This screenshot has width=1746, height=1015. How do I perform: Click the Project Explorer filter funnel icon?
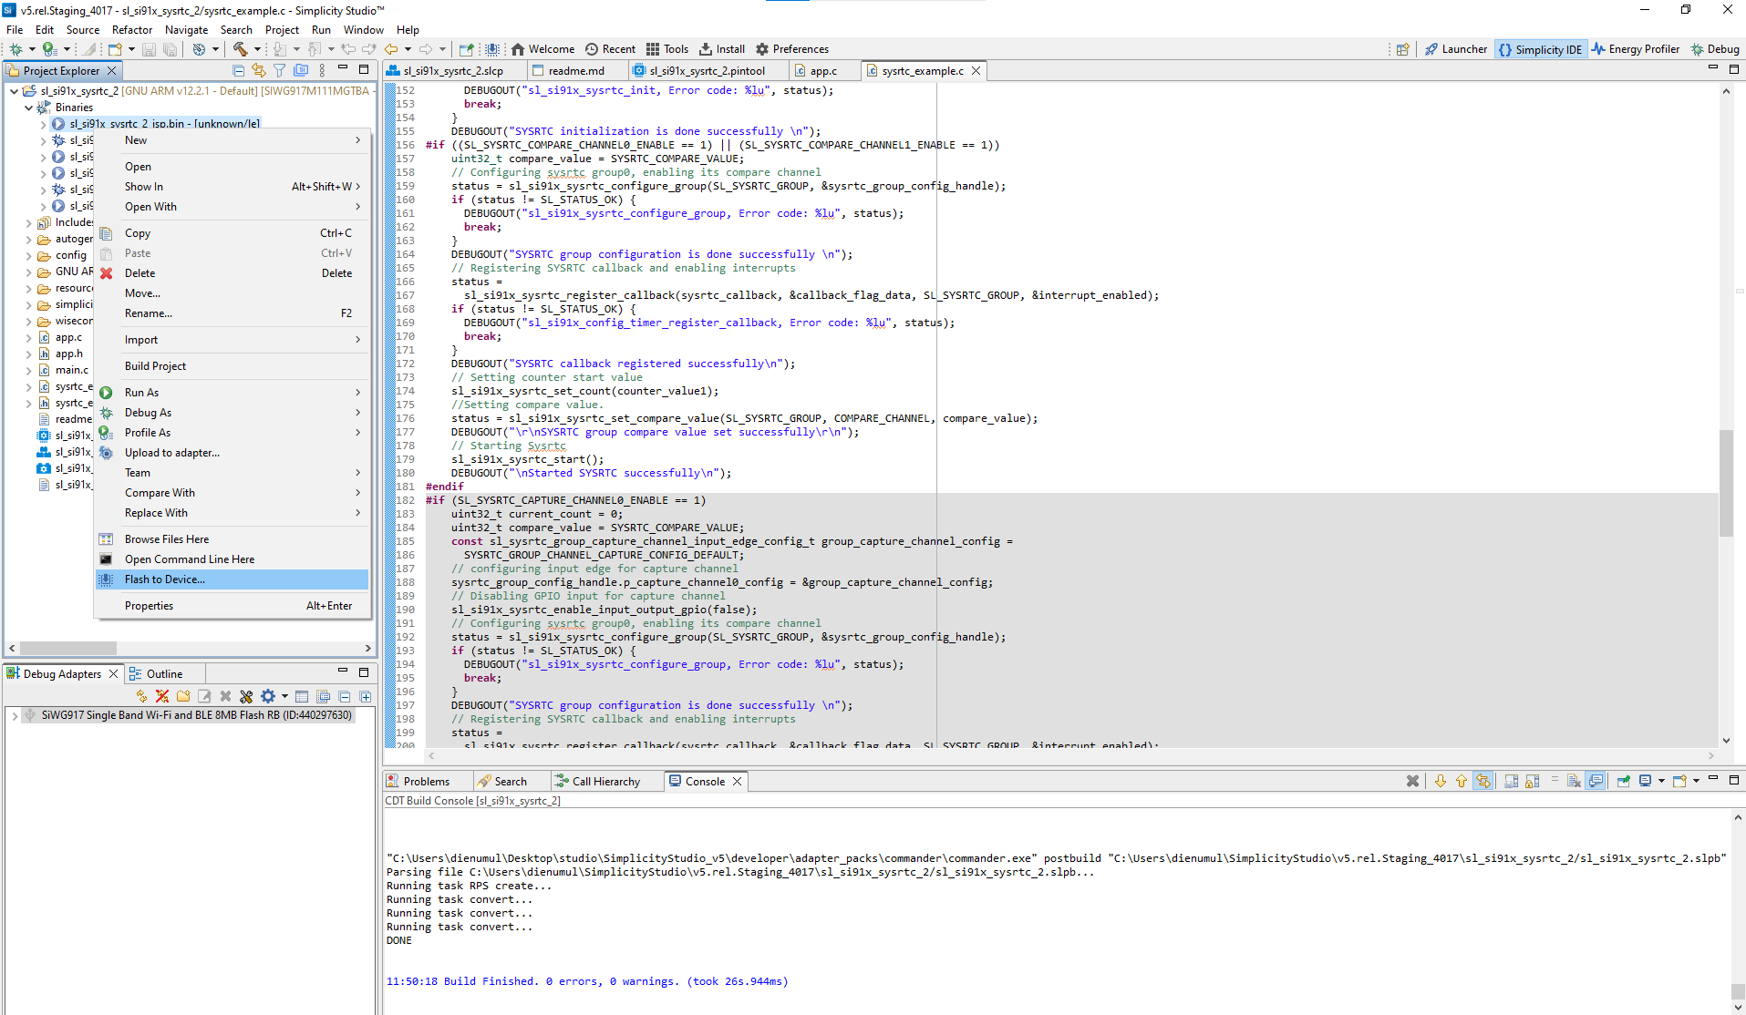tap(280, 71)
